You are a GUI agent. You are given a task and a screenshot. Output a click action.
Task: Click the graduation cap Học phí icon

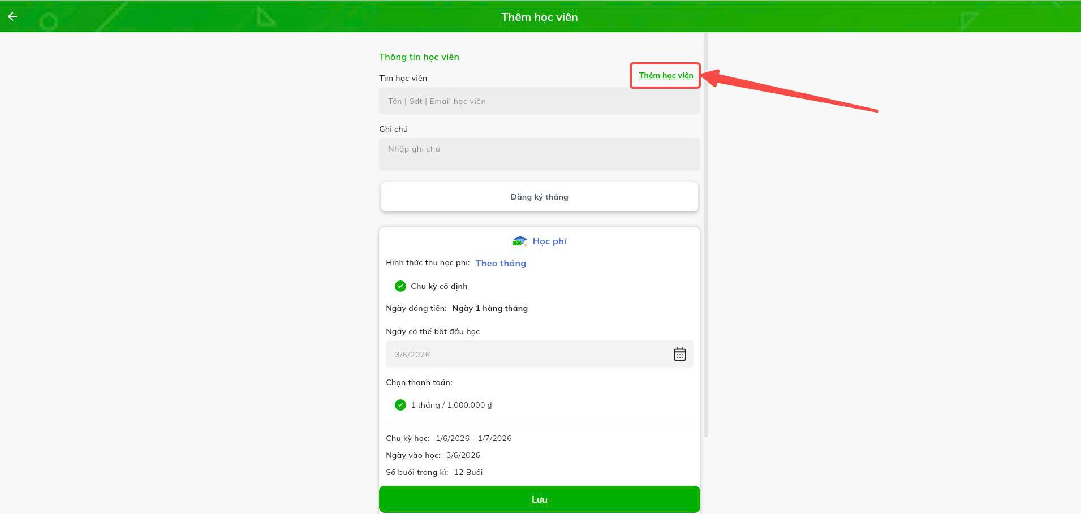(x=519, y=241)
